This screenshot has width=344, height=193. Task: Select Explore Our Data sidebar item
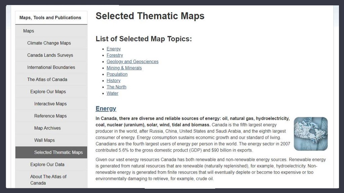[47, 164]
